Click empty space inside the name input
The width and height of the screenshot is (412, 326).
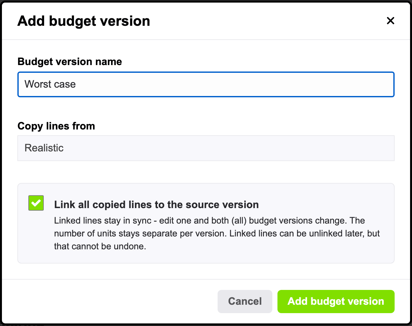pyautogui.click(x=235, y=84)
